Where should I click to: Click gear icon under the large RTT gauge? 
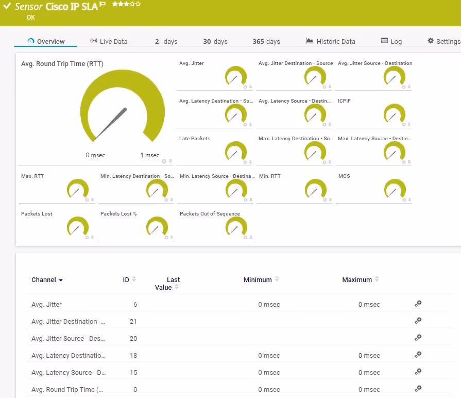(x=164, y=161)
